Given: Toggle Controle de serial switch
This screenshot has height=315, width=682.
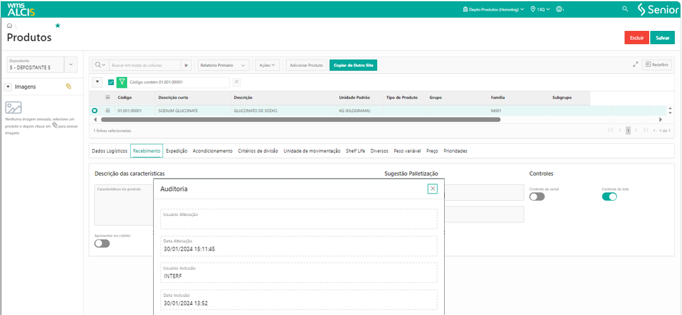Looking at the screenshot, I should tap(536, 196).
